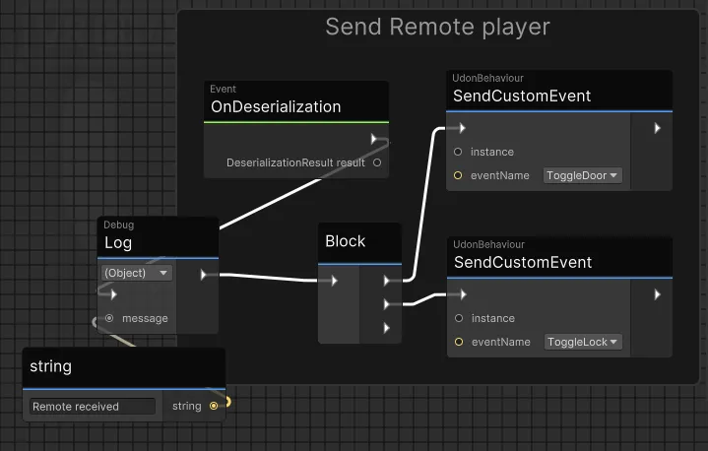Open the ToggleLock event name dropdown
708x451 pixels.
pos(583,342)
